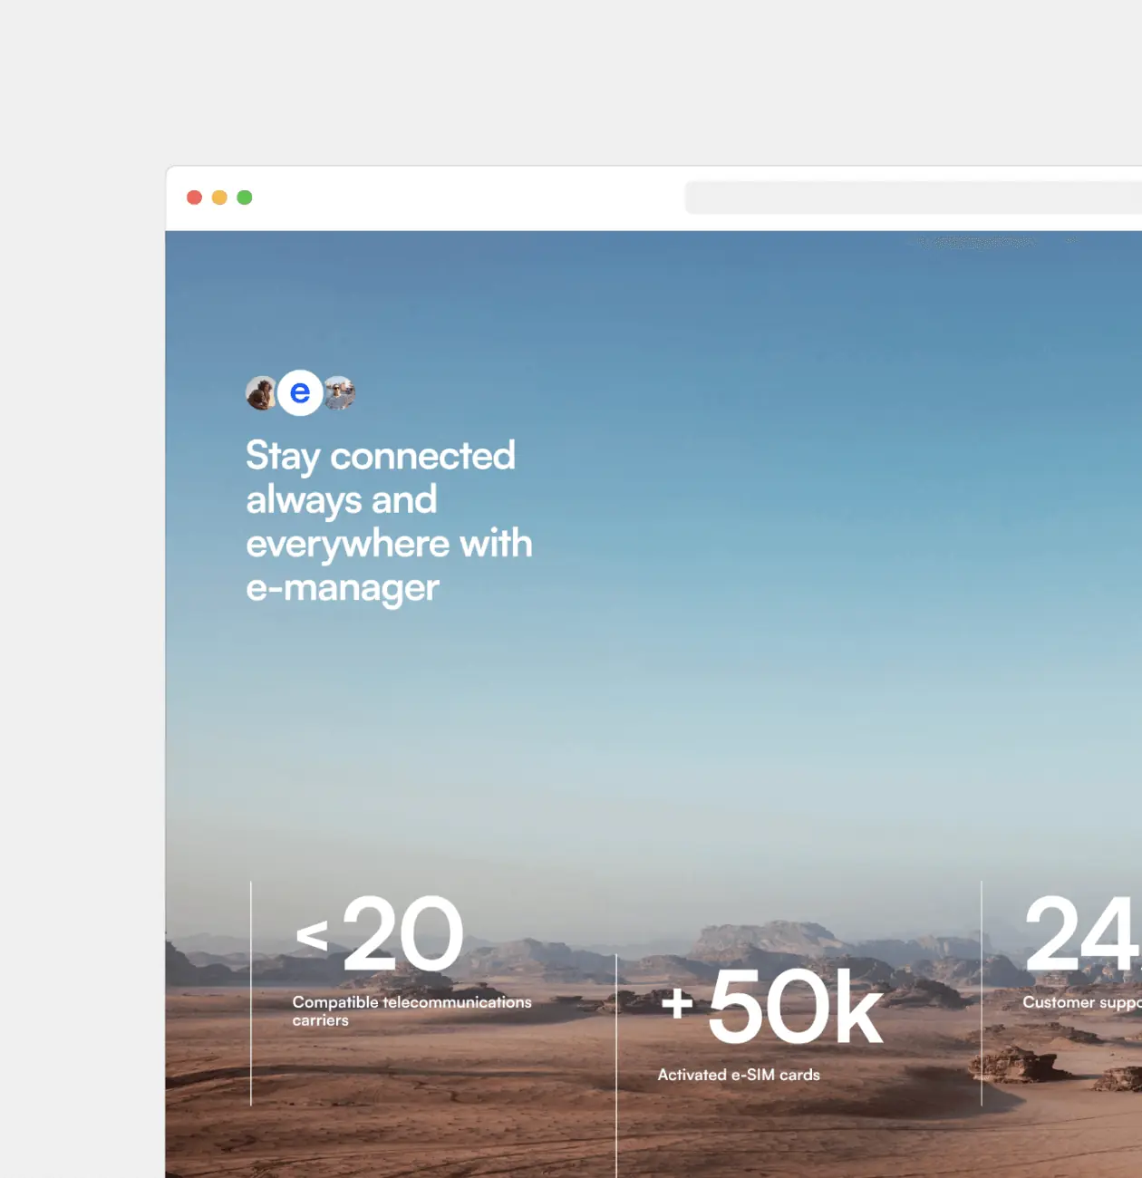Open the 'Activated e-SIM cards' label
1142x1178 pixels.
(739, 1075)
